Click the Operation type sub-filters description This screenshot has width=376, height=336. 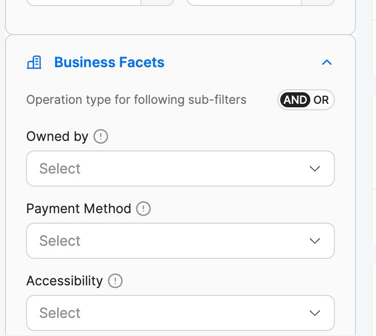(136, 100)
